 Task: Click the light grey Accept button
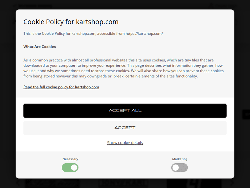click(x=125, y=128)
